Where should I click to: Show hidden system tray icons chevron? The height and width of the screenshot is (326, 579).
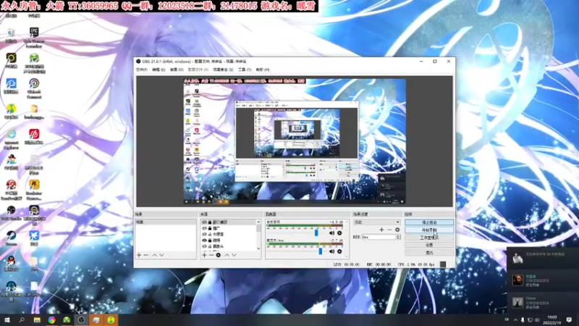click(515, 320)
